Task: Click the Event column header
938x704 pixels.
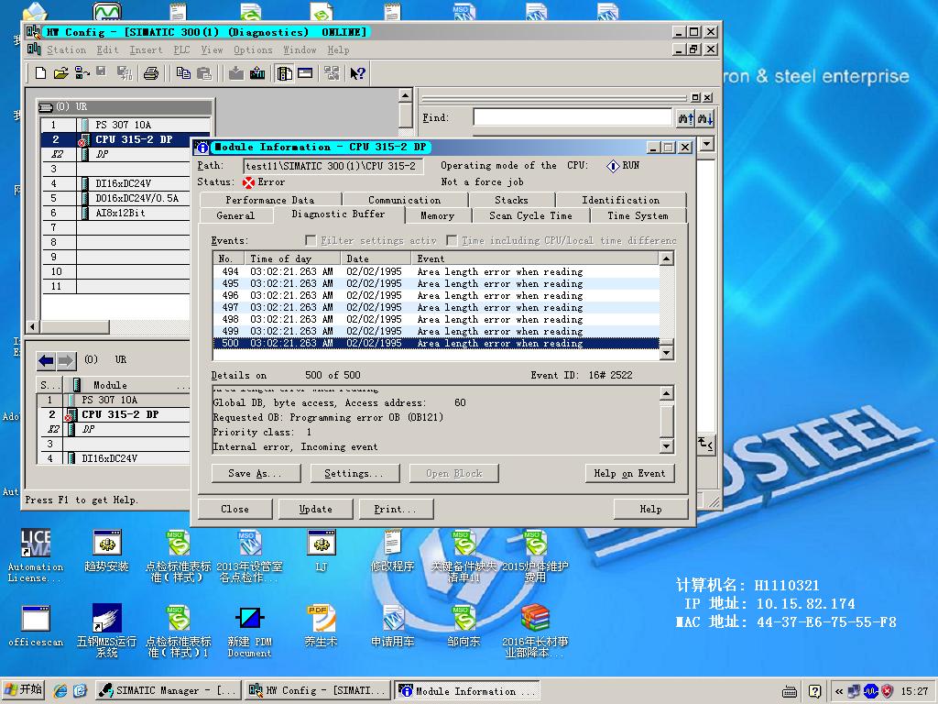Action: click(534, 258)
